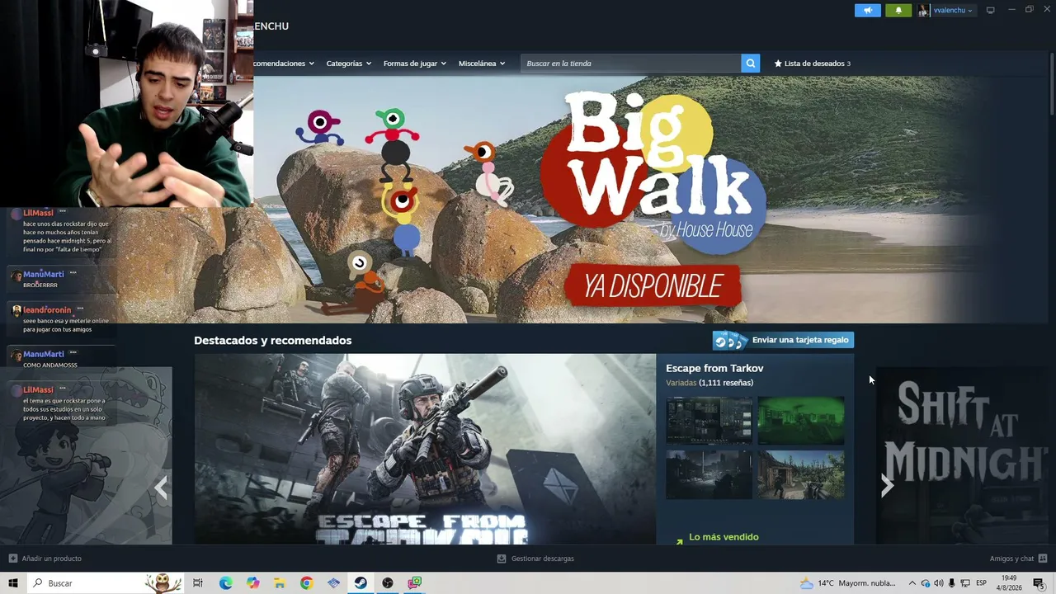Open OBS Studio from the taskbar
Image resolution: width=1056 pixels, height=594 pixels.
388,583
